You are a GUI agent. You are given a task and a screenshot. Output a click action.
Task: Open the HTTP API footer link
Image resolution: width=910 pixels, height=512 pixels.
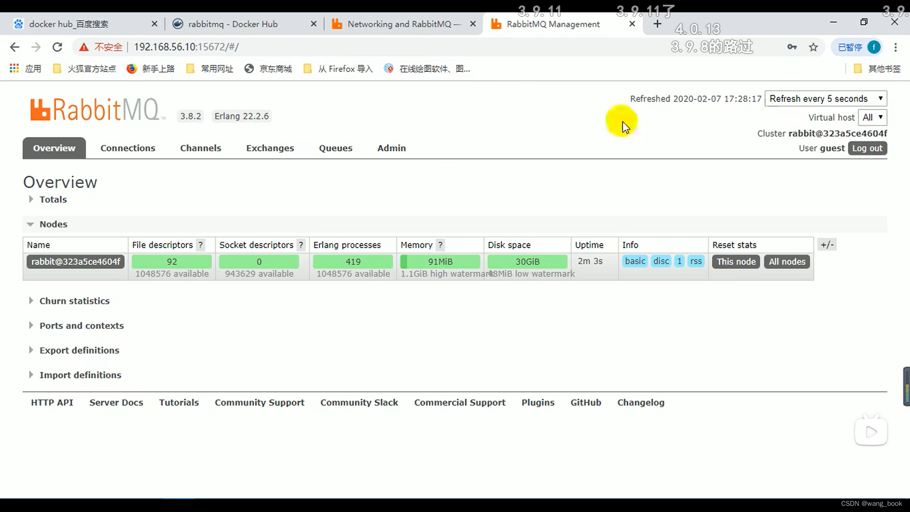coord(52,402)
